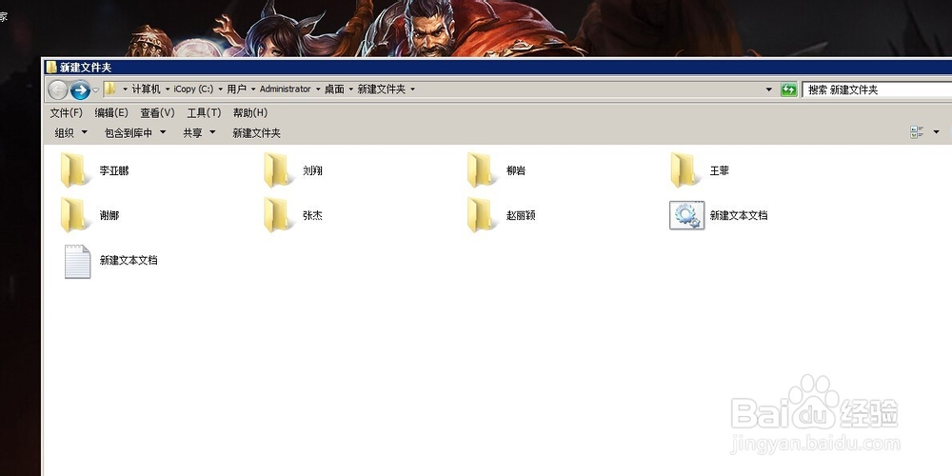This screenshot has height=476, width=952.
Task: Click the Forward navigation arrow
Action: (x=80, y=89)
